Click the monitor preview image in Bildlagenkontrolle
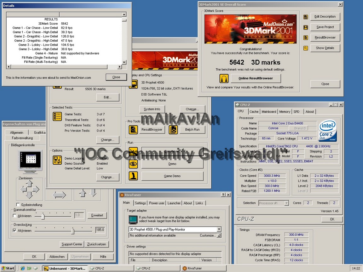This screenshot has width=363, height=272. click(30, 161)
